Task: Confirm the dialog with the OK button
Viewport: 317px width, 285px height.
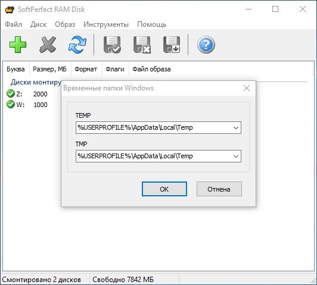Action: [x=164, y=189]
